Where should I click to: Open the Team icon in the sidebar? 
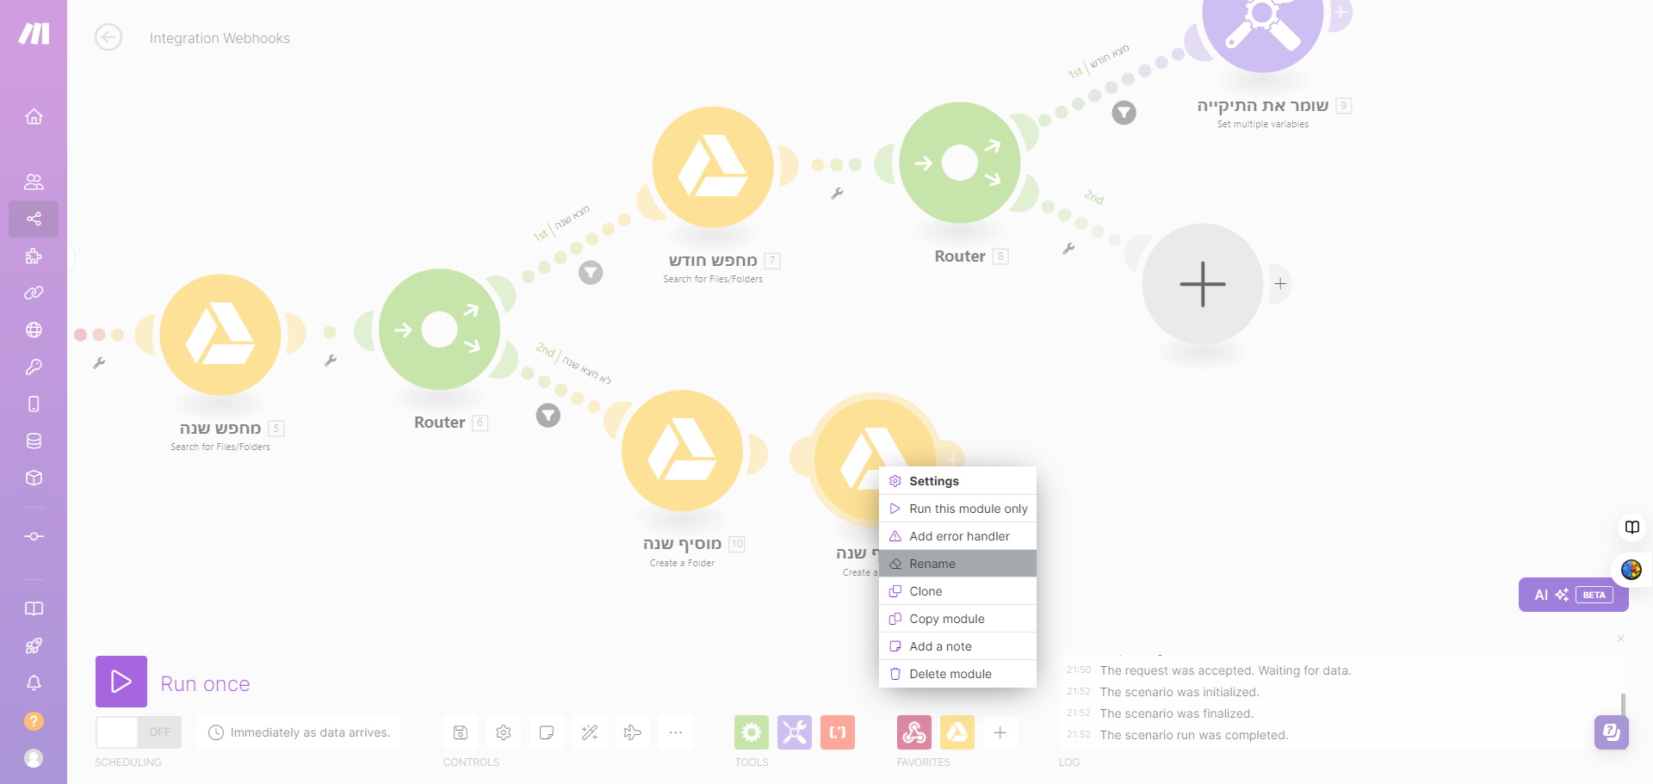coord(34,182)
